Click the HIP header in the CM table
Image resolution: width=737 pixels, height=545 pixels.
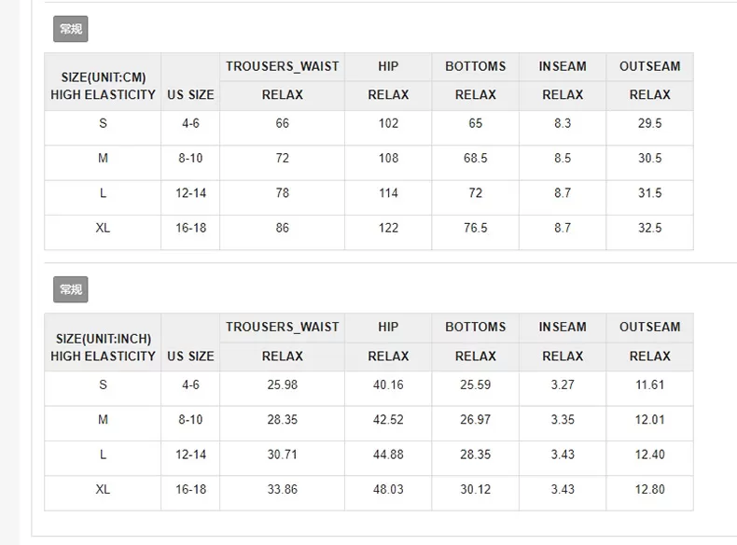(388, 66)
